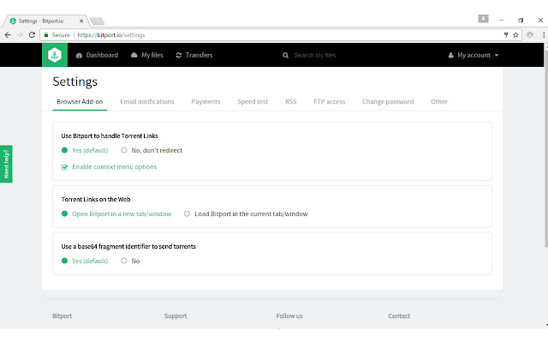Toggle Enable context menu options checkbox
Screen dimensions: 548x343
click(x=64, y=167)
